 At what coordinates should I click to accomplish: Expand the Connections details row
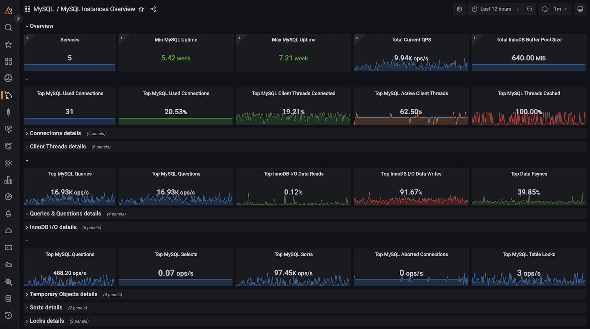click(x=55, y=133)
